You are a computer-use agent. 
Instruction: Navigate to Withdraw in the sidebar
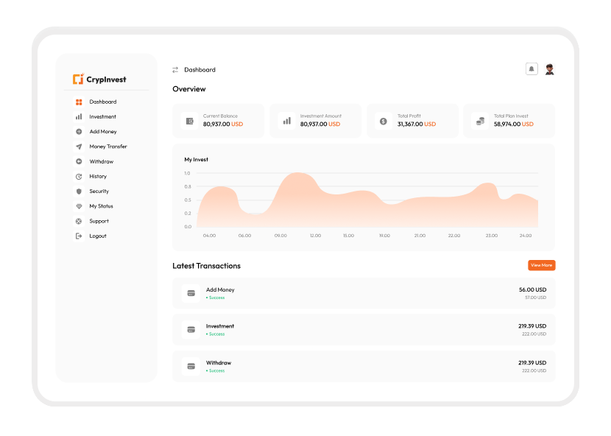coord(101,161)
